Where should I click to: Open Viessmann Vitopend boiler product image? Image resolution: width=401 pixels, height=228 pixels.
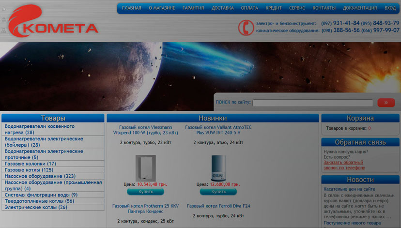click(x=145, y=168)
